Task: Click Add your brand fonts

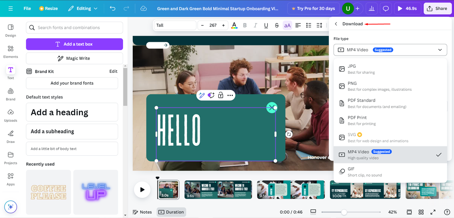Action: point(72,83)
